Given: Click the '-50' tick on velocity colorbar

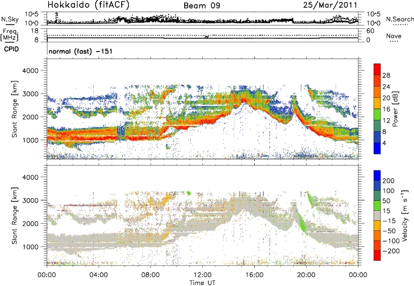Looking at the screenshot, I should tap(389, 231).
